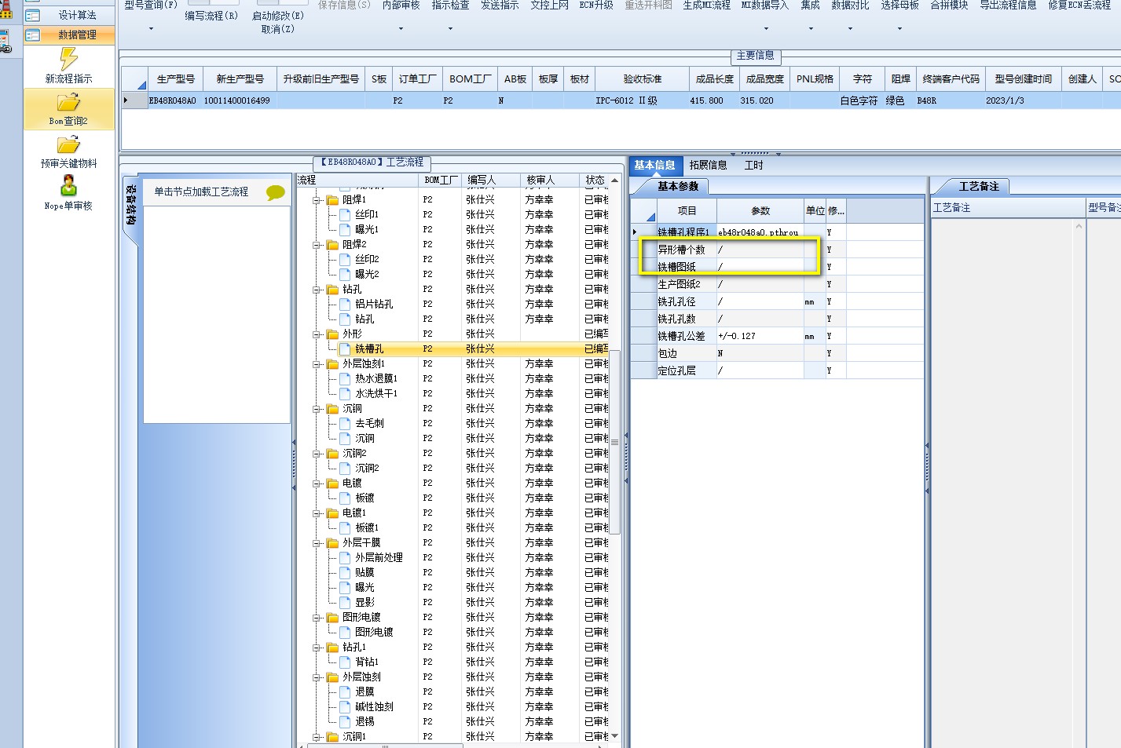1121x748 pixels.
Task: Open the 预审关键物料 folder icon
Action: tap(68, 144)
